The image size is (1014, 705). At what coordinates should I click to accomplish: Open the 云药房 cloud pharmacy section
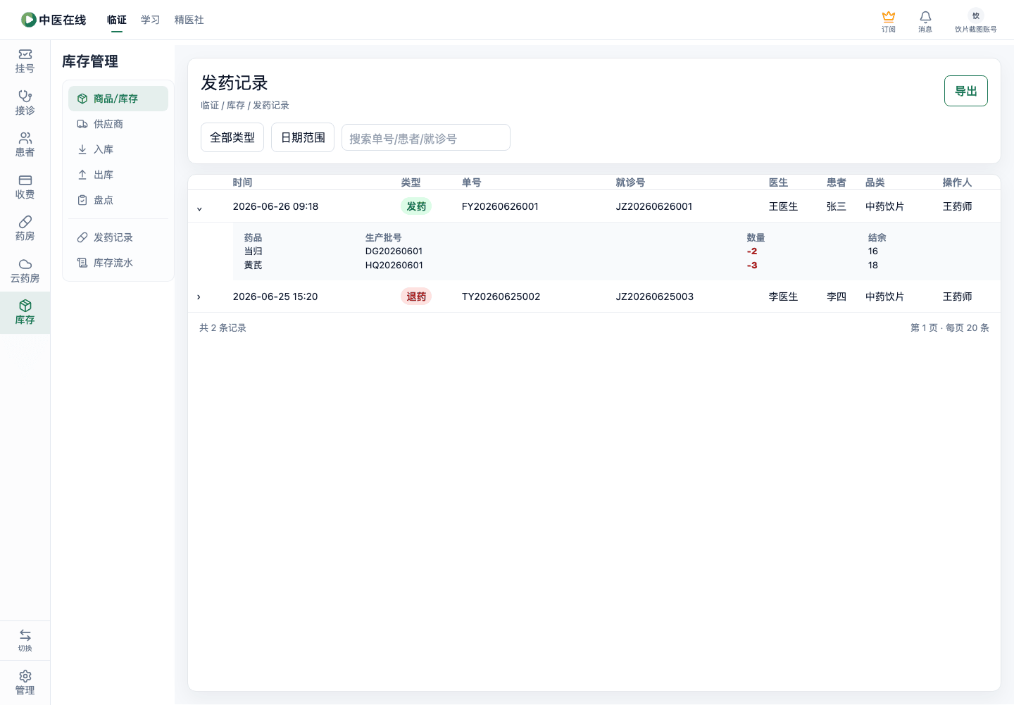[x=25, y=271]
